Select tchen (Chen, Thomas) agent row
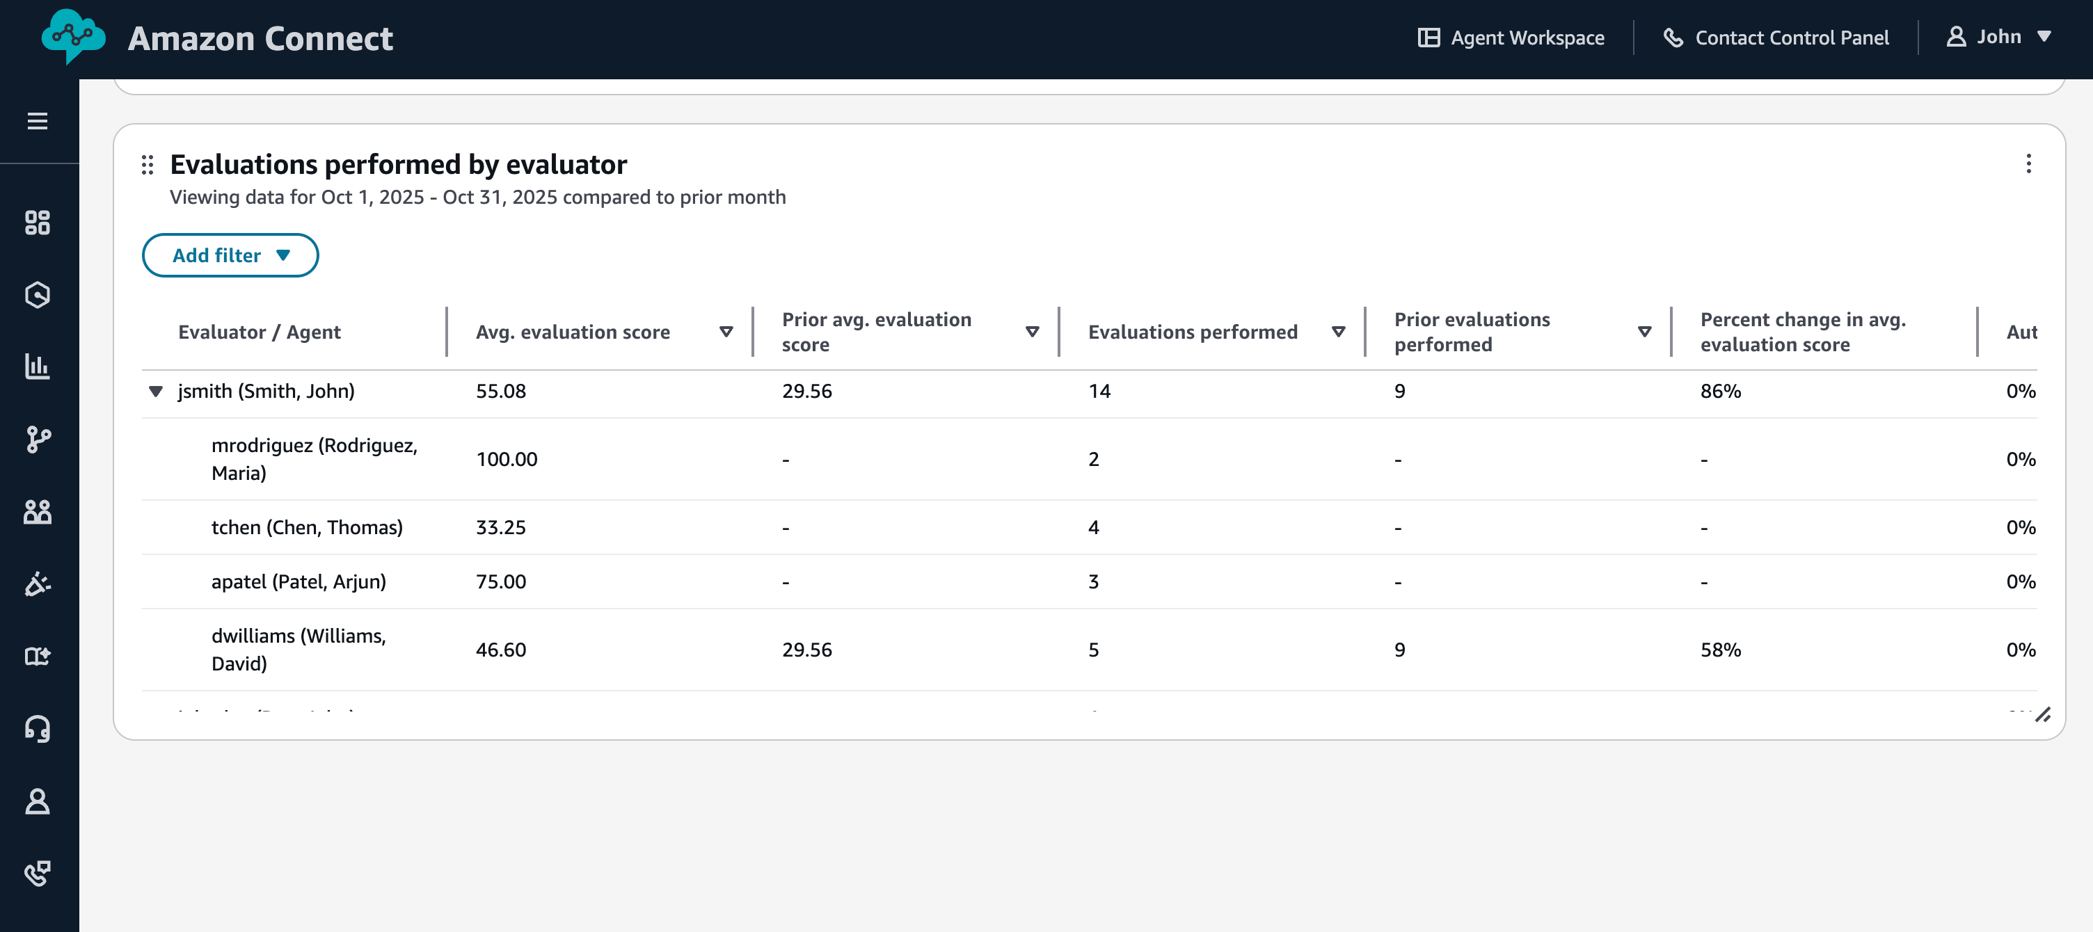 (x=307, y=526)
